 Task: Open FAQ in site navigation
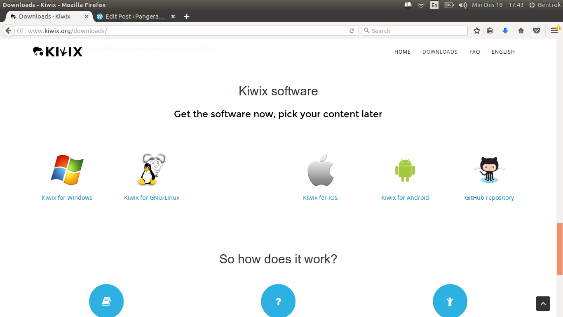tap(474, 52)
